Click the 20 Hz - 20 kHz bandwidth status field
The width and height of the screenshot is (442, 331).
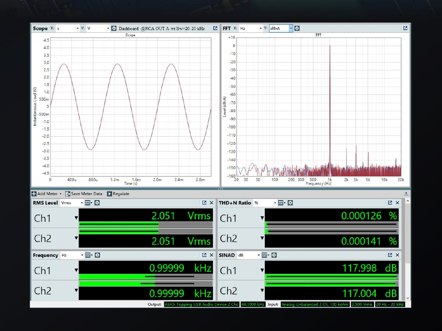pos(390,305)
